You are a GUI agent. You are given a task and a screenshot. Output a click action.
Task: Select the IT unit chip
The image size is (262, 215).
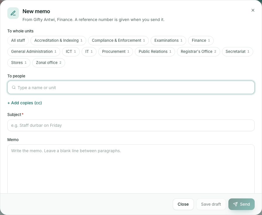[89, 52]
